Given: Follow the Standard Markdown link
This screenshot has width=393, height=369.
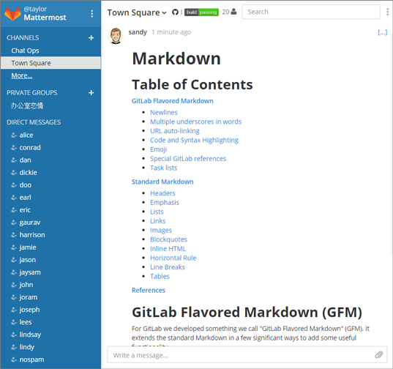Looking at the screenshot, I should (162, 182).
